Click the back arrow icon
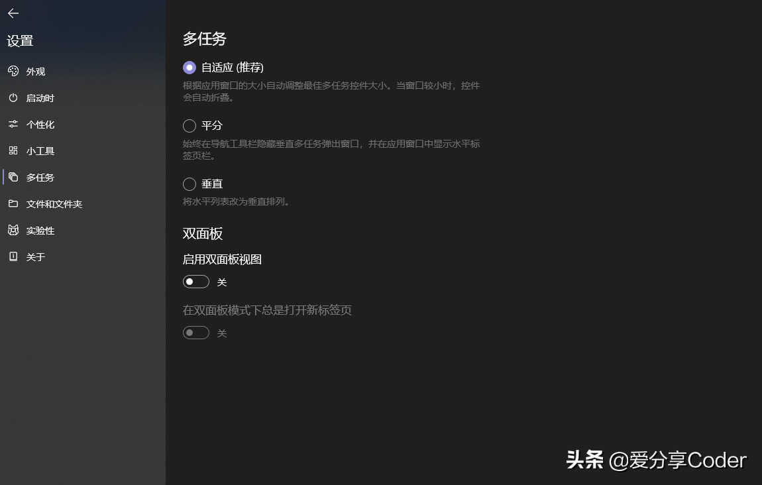The width and height of the screenshot is (762, 485). [x=13, y=13]
